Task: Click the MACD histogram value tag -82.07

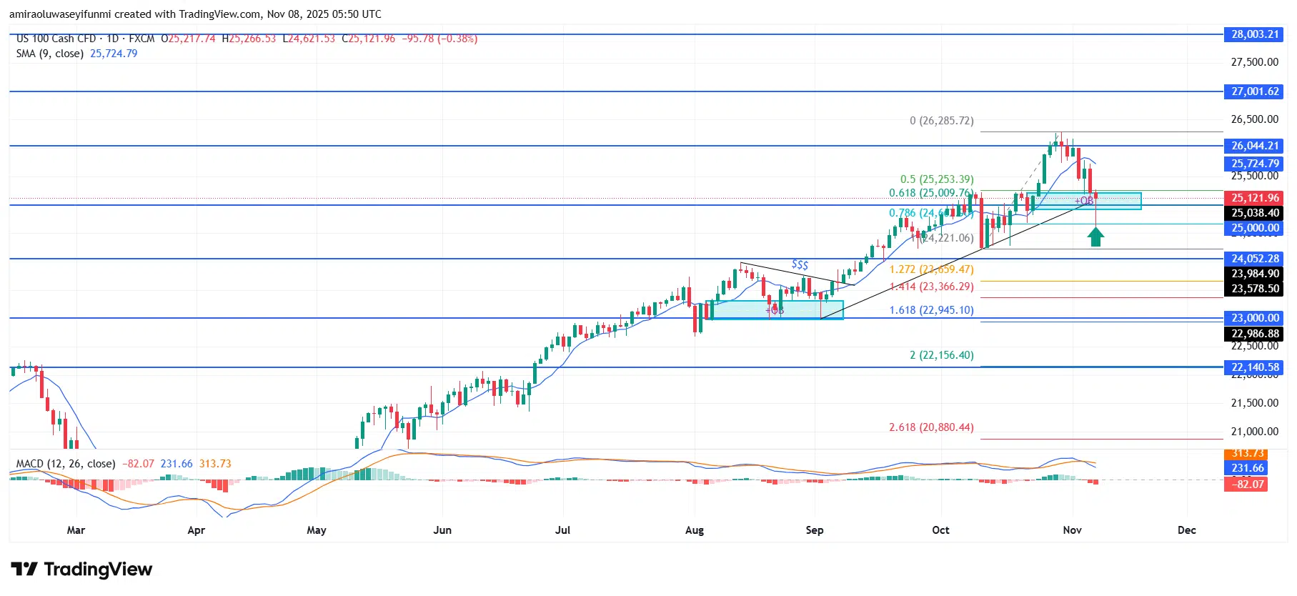Action: [x=1246, y=485]
